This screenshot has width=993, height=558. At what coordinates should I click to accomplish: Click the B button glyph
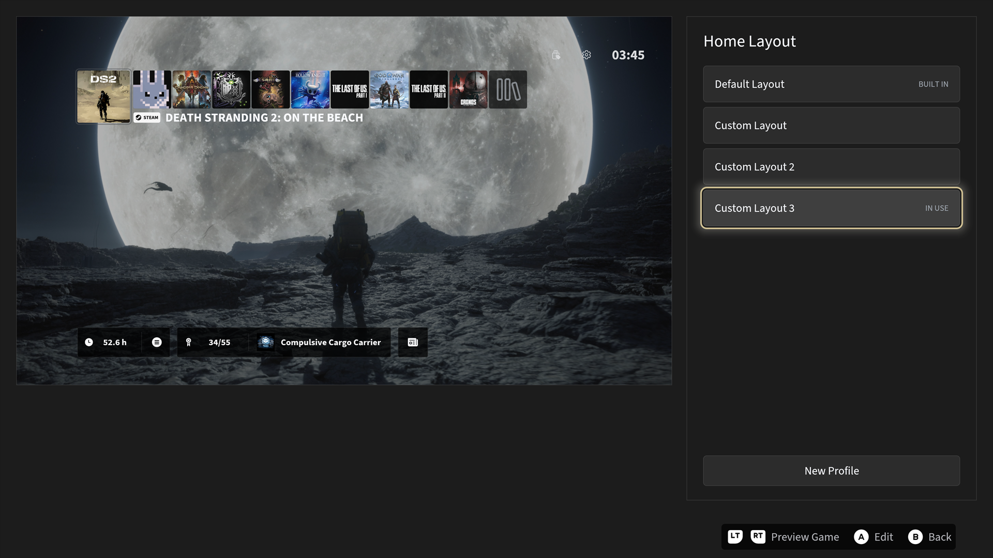coord(915,537)
